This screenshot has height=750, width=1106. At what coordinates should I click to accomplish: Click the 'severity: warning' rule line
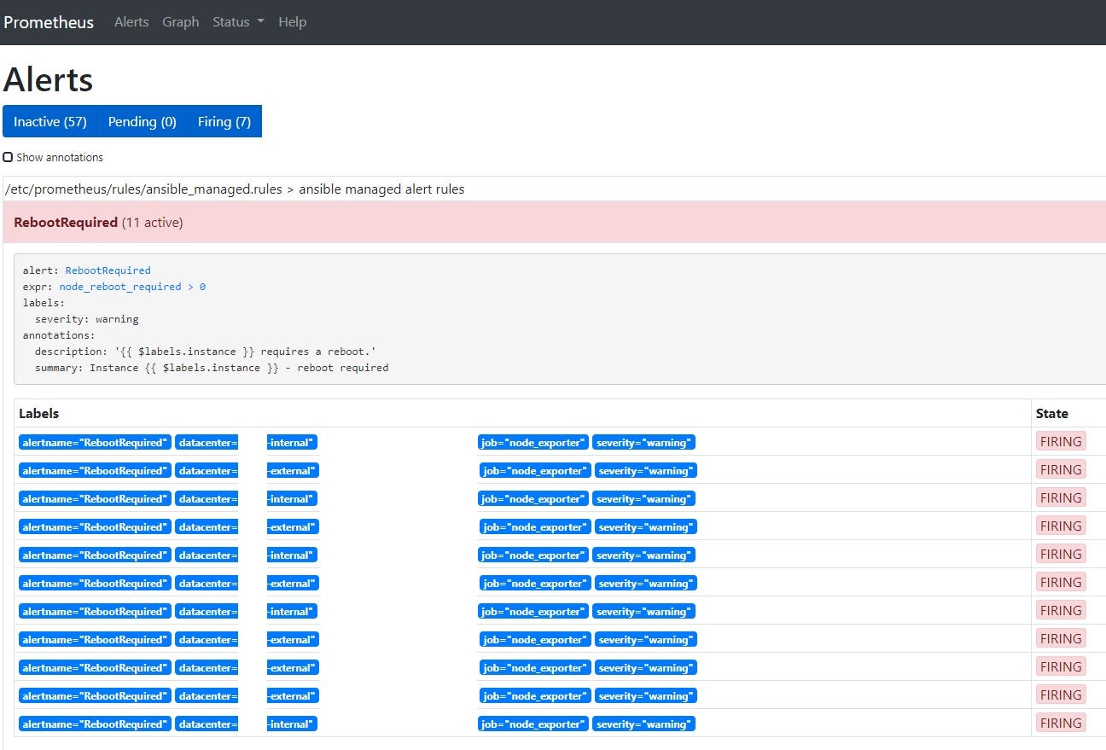[x=86, y=319]
